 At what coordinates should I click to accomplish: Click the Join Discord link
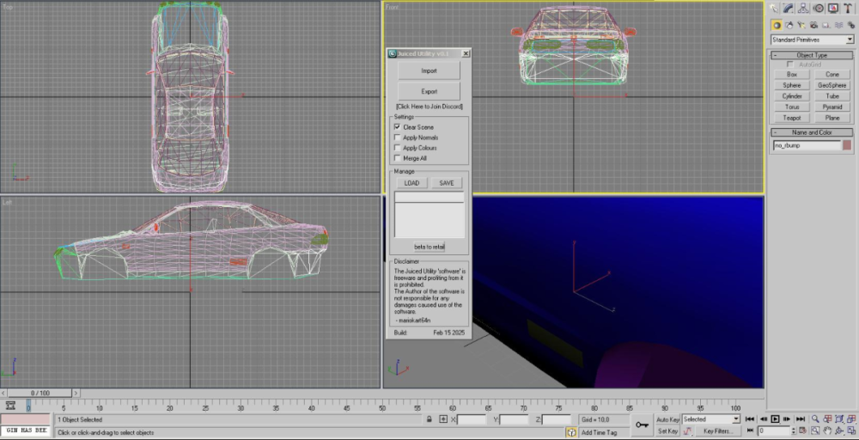(429, 107)
